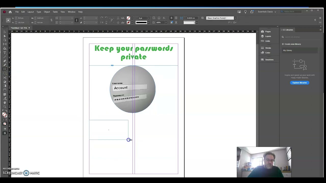The height and width of the screenshot is (183, 326).
Task: Toggle formatting affects text button
Action: pos(7,119)
